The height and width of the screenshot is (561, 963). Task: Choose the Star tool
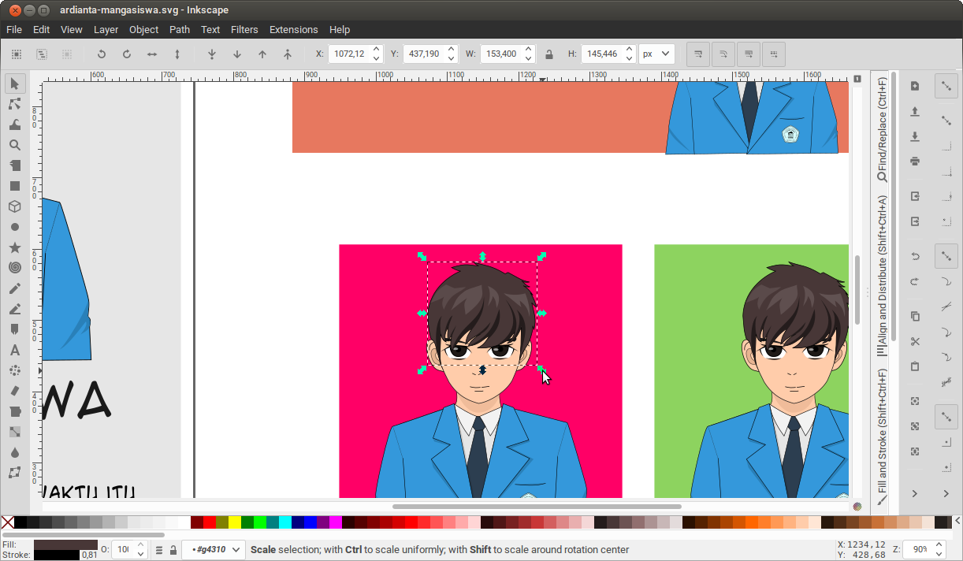[14, 247]
